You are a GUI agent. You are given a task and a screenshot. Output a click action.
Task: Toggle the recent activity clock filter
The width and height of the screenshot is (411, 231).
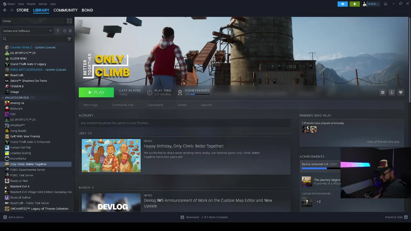(65, 31)
